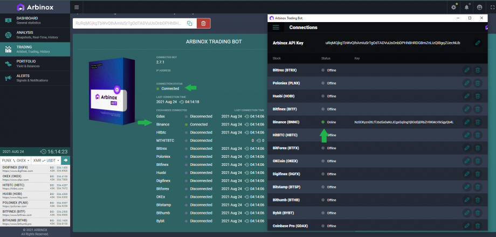Click the Bybit row in Exchanges Connected list

click(210, 221)
